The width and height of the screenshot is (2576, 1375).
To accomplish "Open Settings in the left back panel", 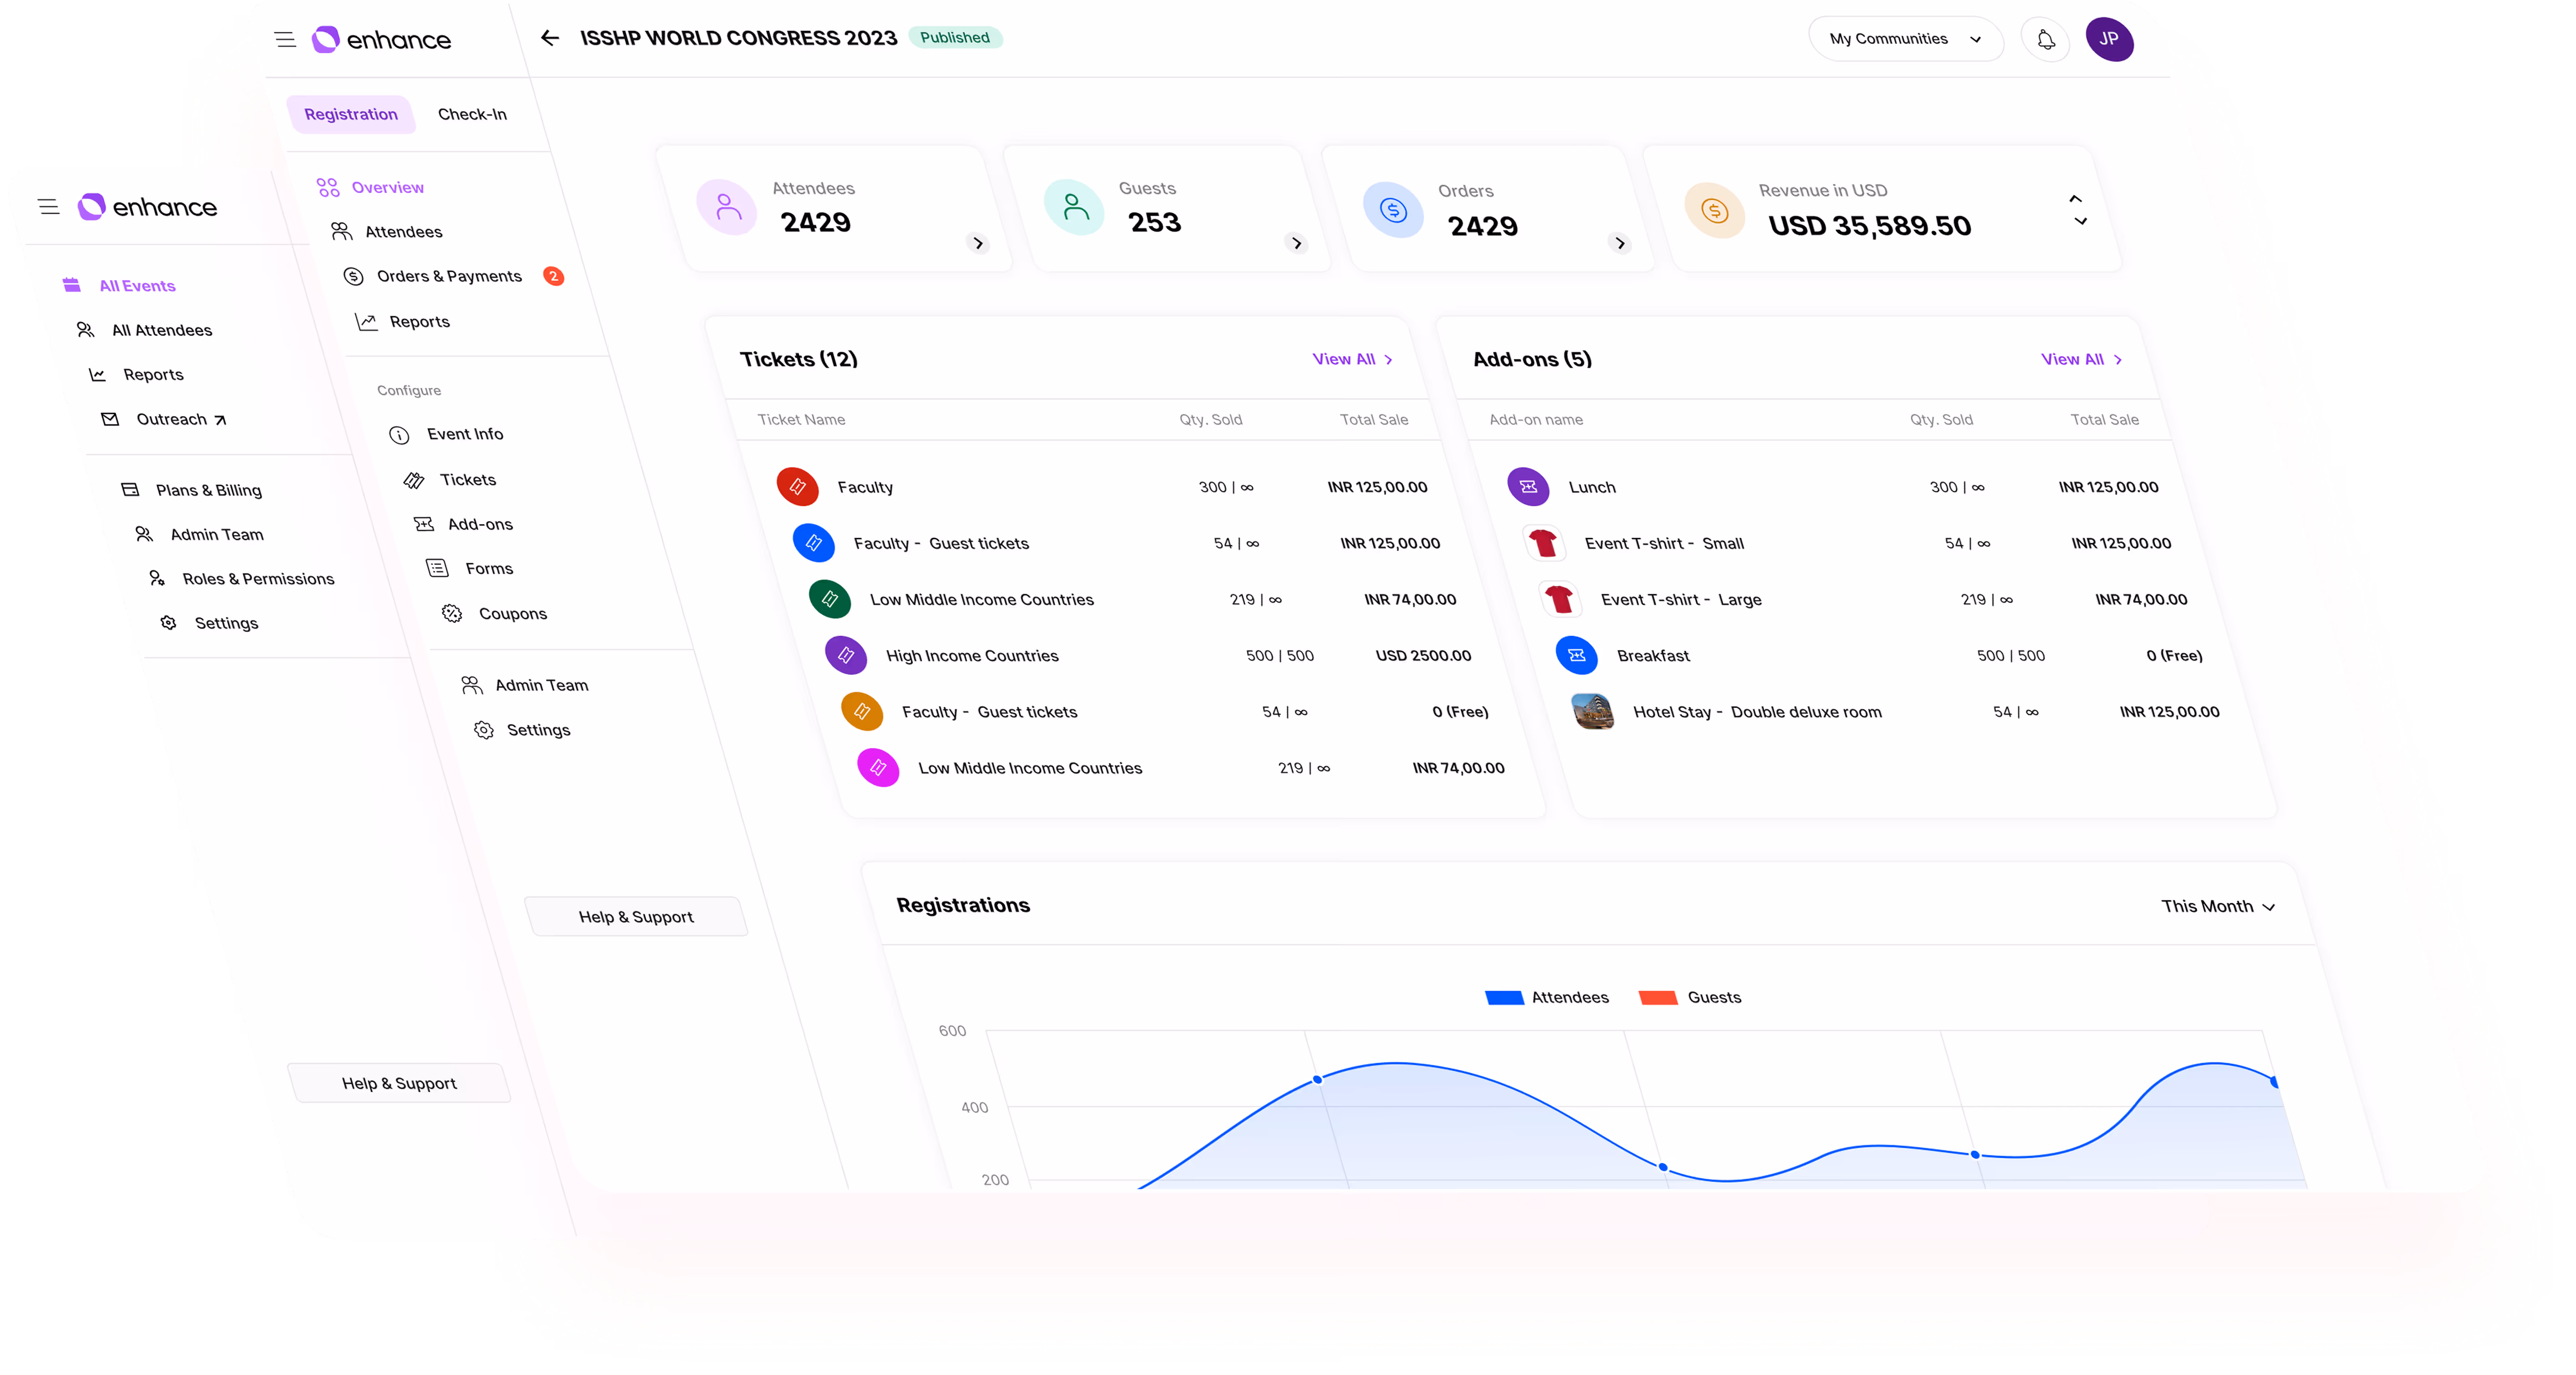I will [x=210, y=623].
